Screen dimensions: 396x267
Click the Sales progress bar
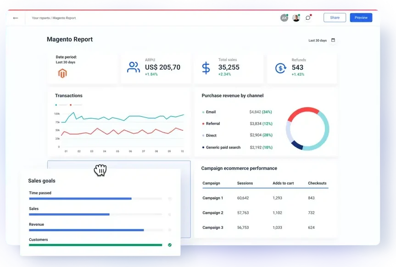(95, 214)
